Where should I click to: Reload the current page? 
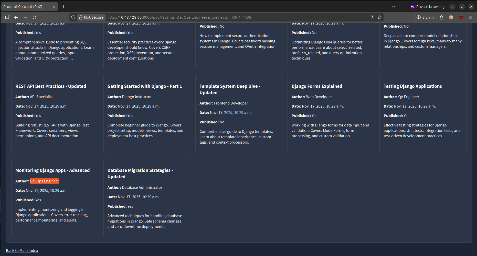34,17
